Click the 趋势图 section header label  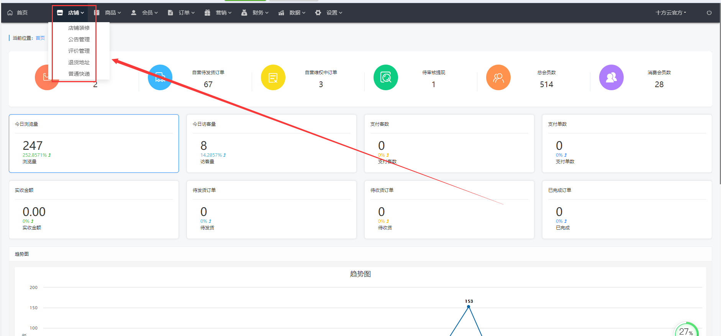pos(22,254)
